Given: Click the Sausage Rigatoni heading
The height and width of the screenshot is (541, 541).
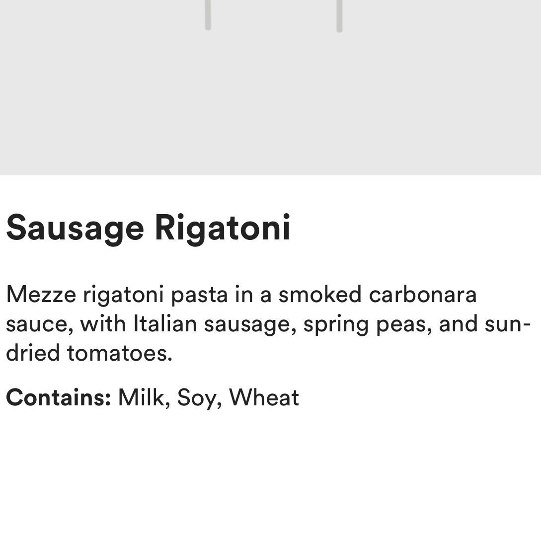Looking at the screenshot, I should point(149,229).
